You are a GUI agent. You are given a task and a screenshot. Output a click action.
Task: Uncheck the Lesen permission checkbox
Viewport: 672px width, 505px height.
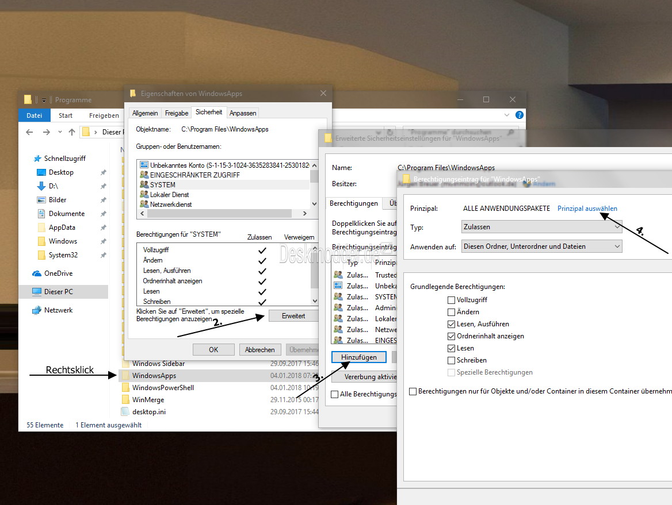pos(451,348)
